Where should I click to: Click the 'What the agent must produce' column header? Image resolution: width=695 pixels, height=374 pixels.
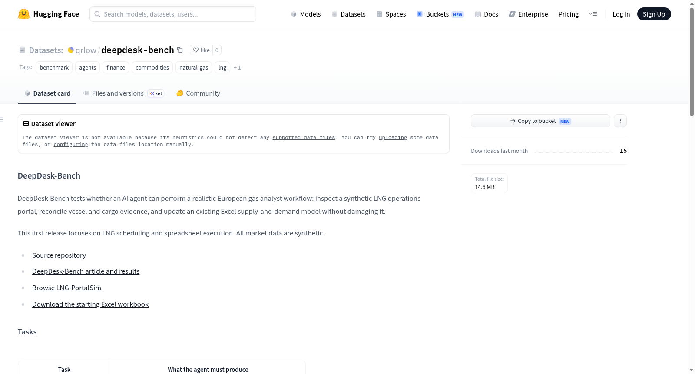click(208, 370)
